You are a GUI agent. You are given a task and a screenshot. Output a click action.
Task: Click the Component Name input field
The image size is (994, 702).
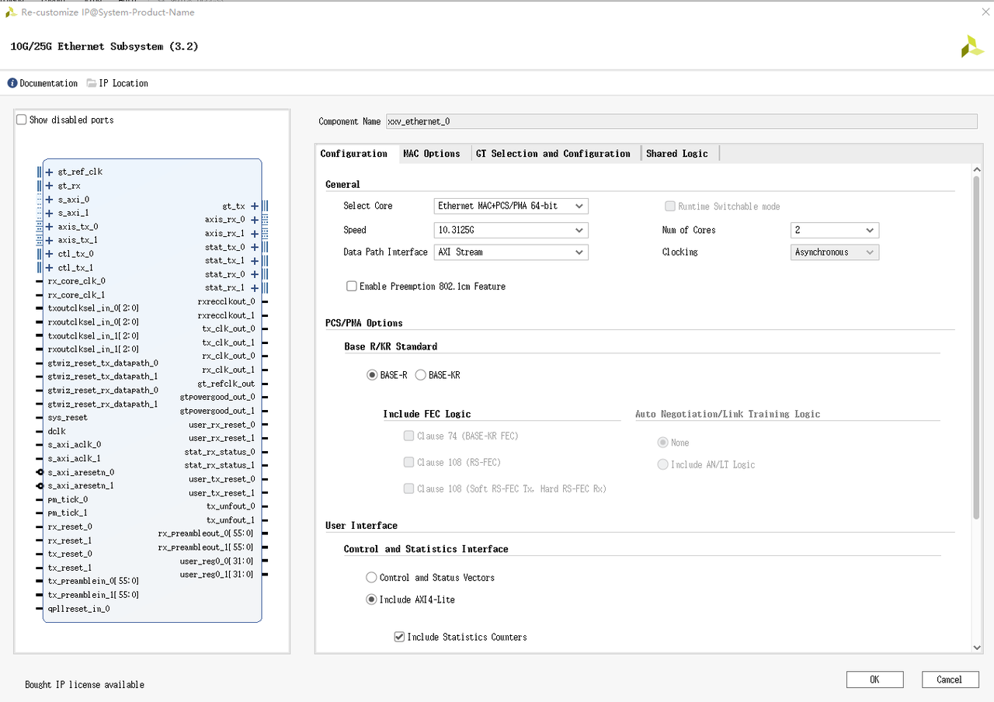pyautogui.click(x=680, y=121)
